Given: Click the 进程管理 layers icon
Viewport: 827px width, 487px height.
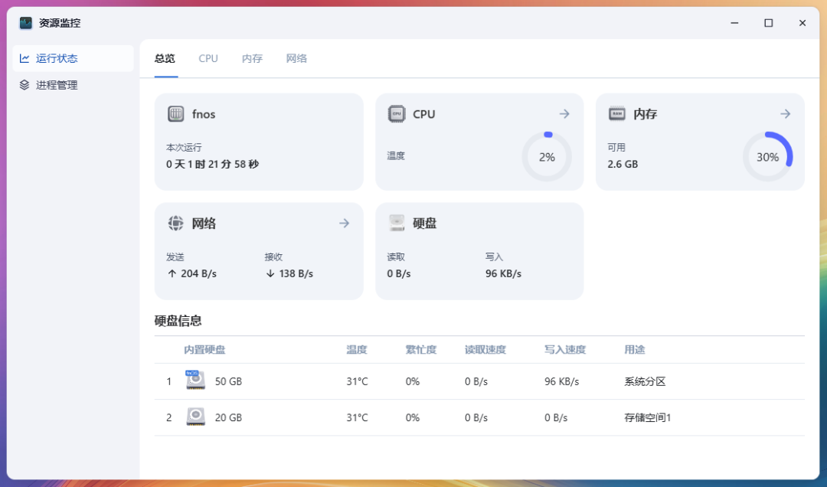Looking at the screenshot, I should coord(25,85).
